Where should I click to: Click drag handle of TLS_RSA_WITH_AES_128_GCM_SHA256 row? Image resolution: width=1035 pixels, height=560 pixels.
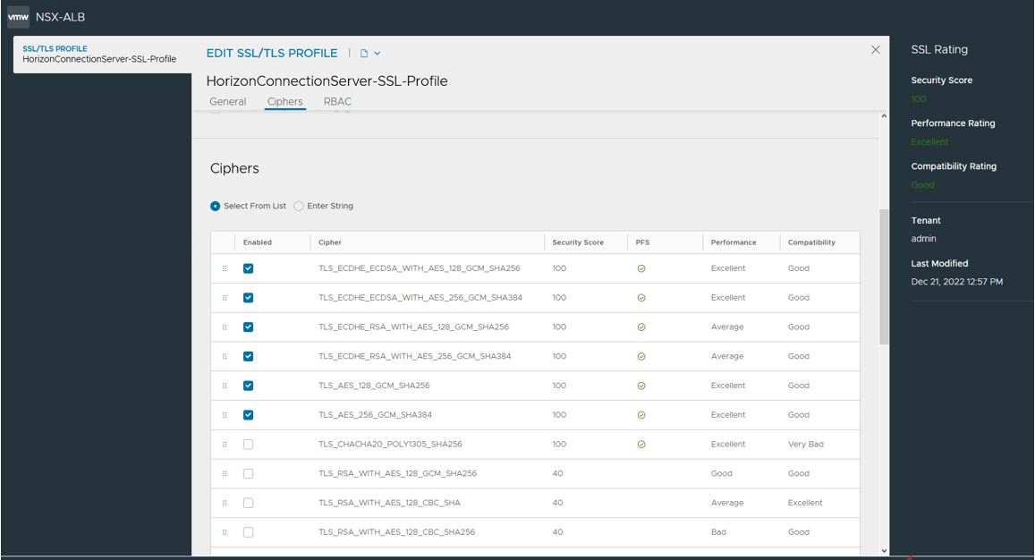pyautogui.click(x=225, y=473)
